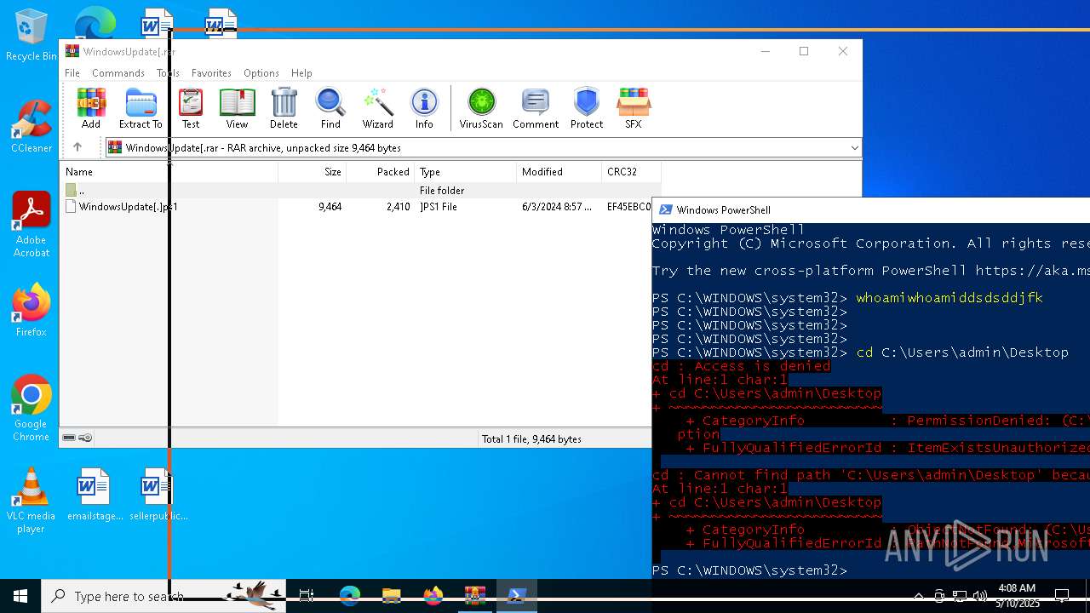Click the SFX conversion icon
This screenshot has height=613, width=1090.
633,108
